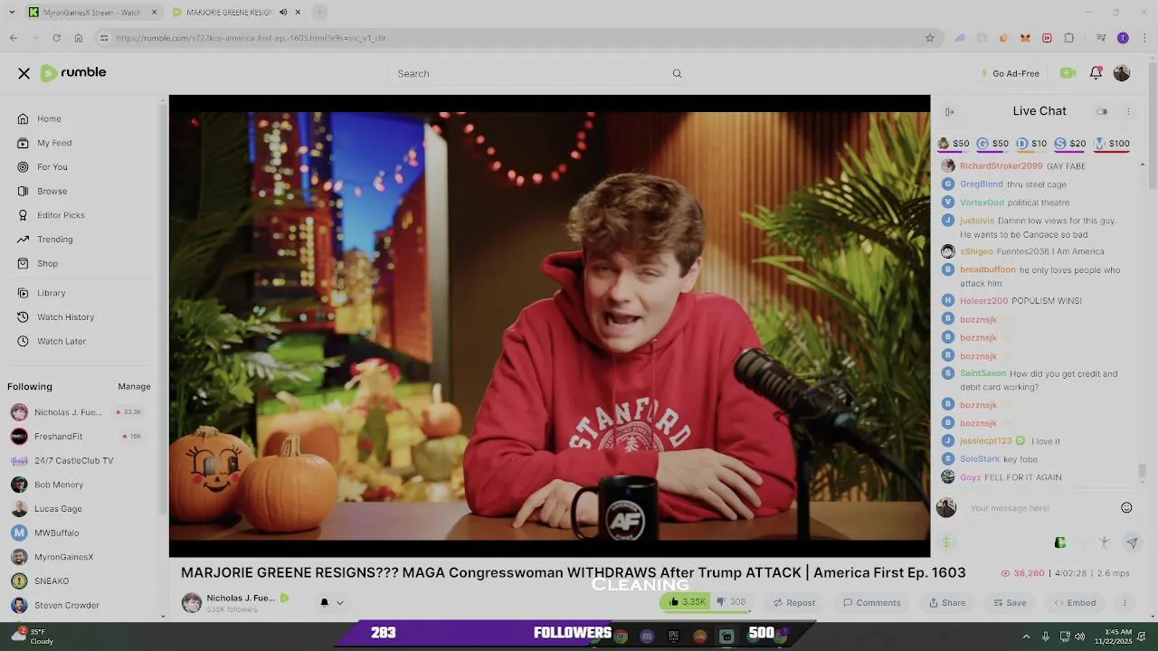Show hidden system tray icons chevron
Viewport: 1158px width, 651px height.
[1026, 637]
